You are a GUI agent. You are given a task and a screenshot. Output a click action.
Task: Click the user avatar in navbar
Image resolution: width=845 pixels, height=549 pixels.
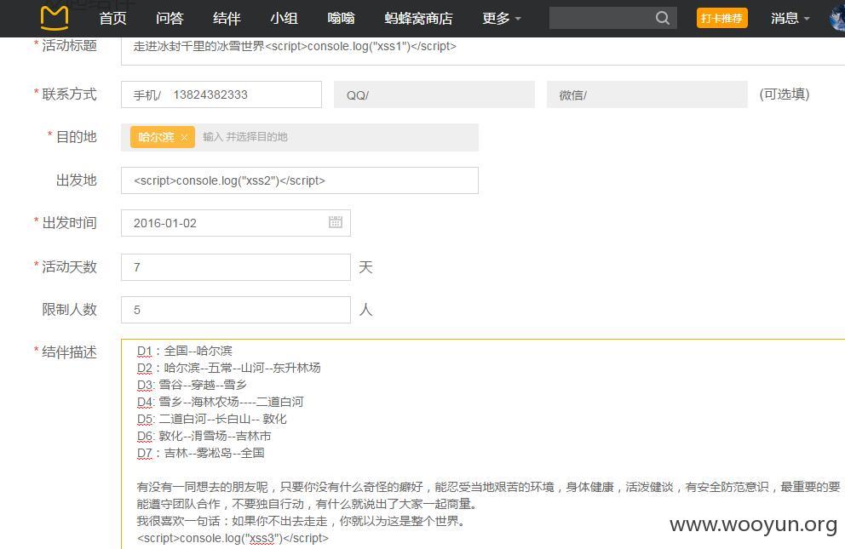(837, 18)
